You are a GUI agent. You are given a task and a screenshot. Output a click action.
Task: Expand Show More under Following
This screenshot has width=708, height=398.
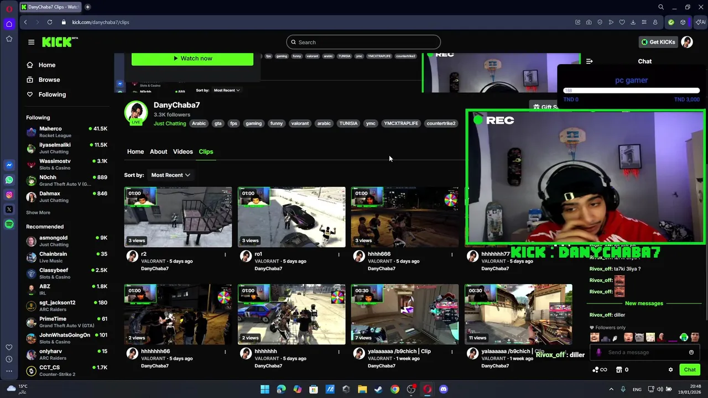[x=38, y=213]
